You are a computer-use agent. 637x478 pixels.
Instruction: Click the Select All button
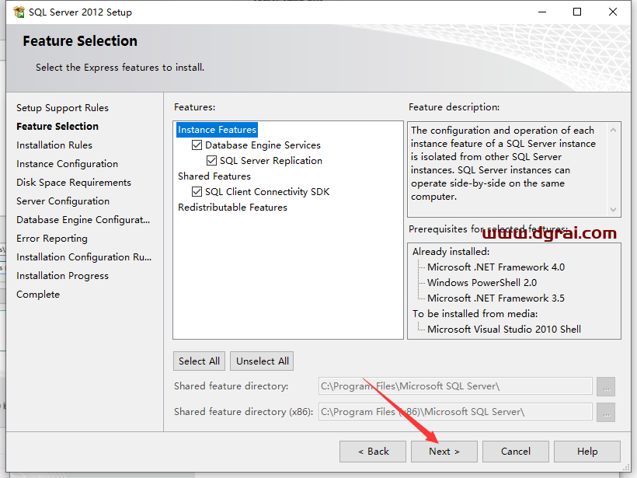coord(199,361)
